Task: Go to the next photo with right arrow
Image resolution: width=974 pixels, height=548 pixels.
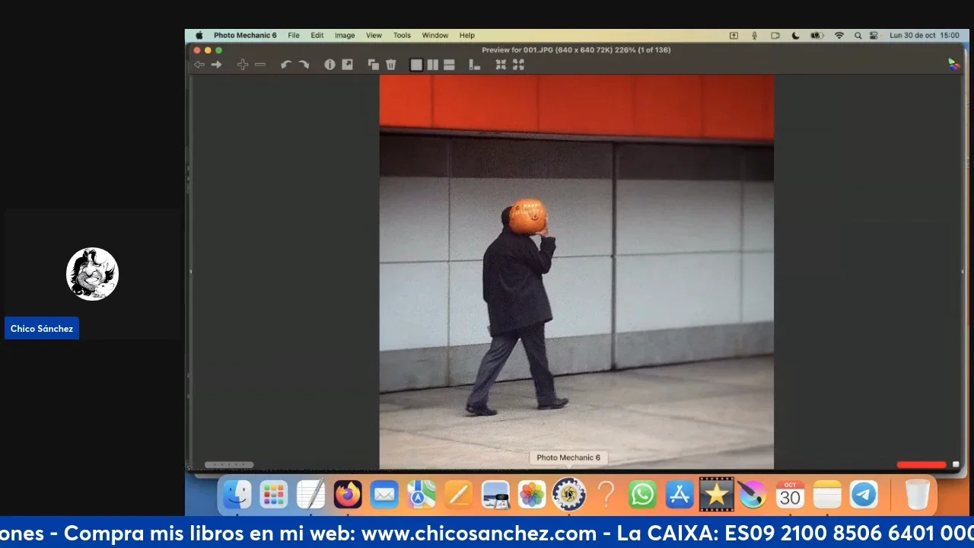Action: point(217,65)
